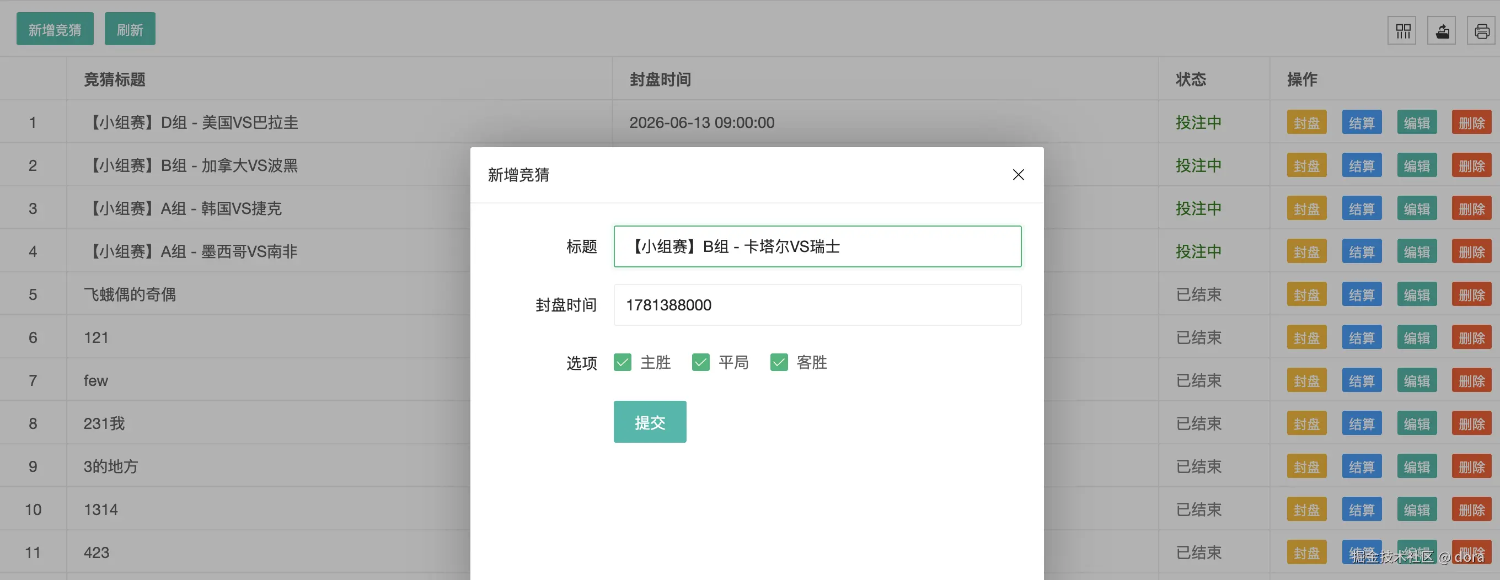
Task: Click 编辑 for row 2 加拿大VS波黑
Action: (1417, 165)
